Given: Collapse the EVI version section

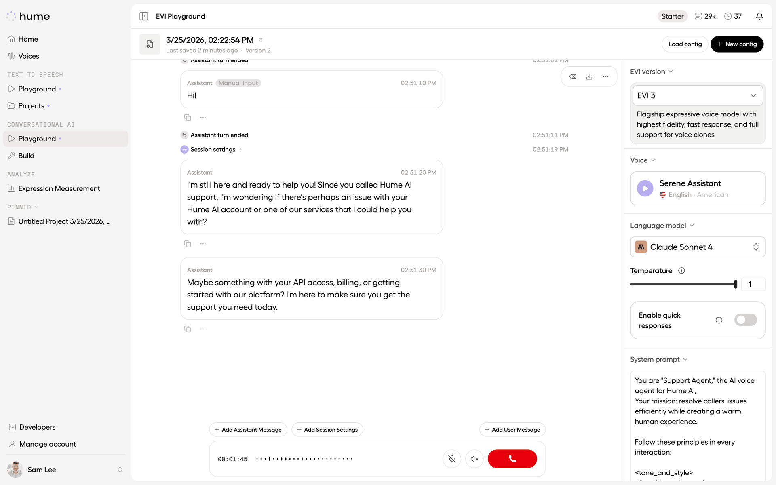Looking at the screenshot, I should 652,72.
